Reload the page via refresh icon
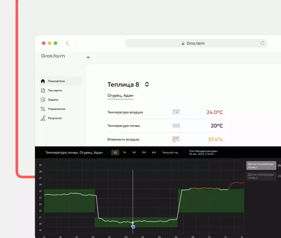Viewport: 281px width, 238px height. coord(262,43)
